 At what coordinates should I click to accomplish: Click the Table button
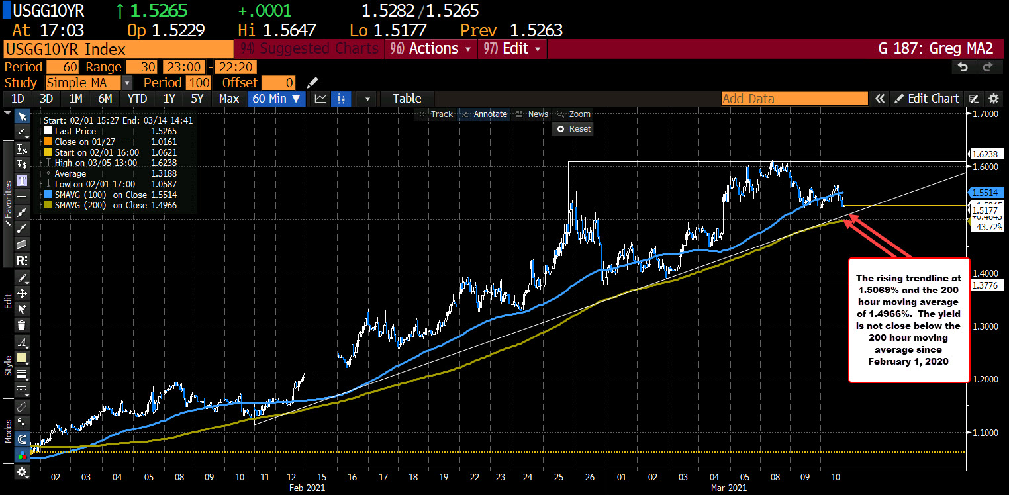click(407, 99)
